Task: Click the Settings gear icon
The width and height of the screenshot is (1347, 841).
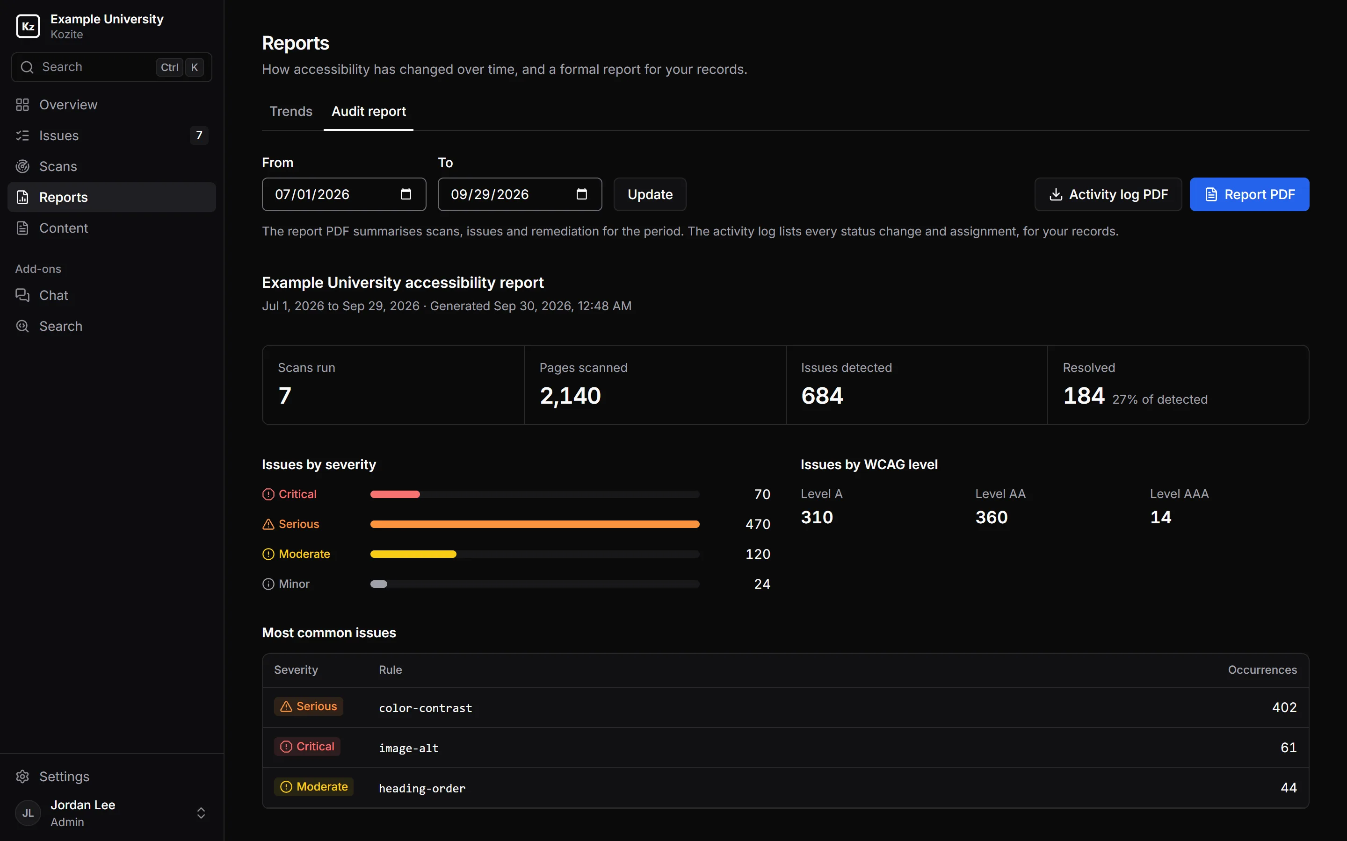Action: click(22, 777)
